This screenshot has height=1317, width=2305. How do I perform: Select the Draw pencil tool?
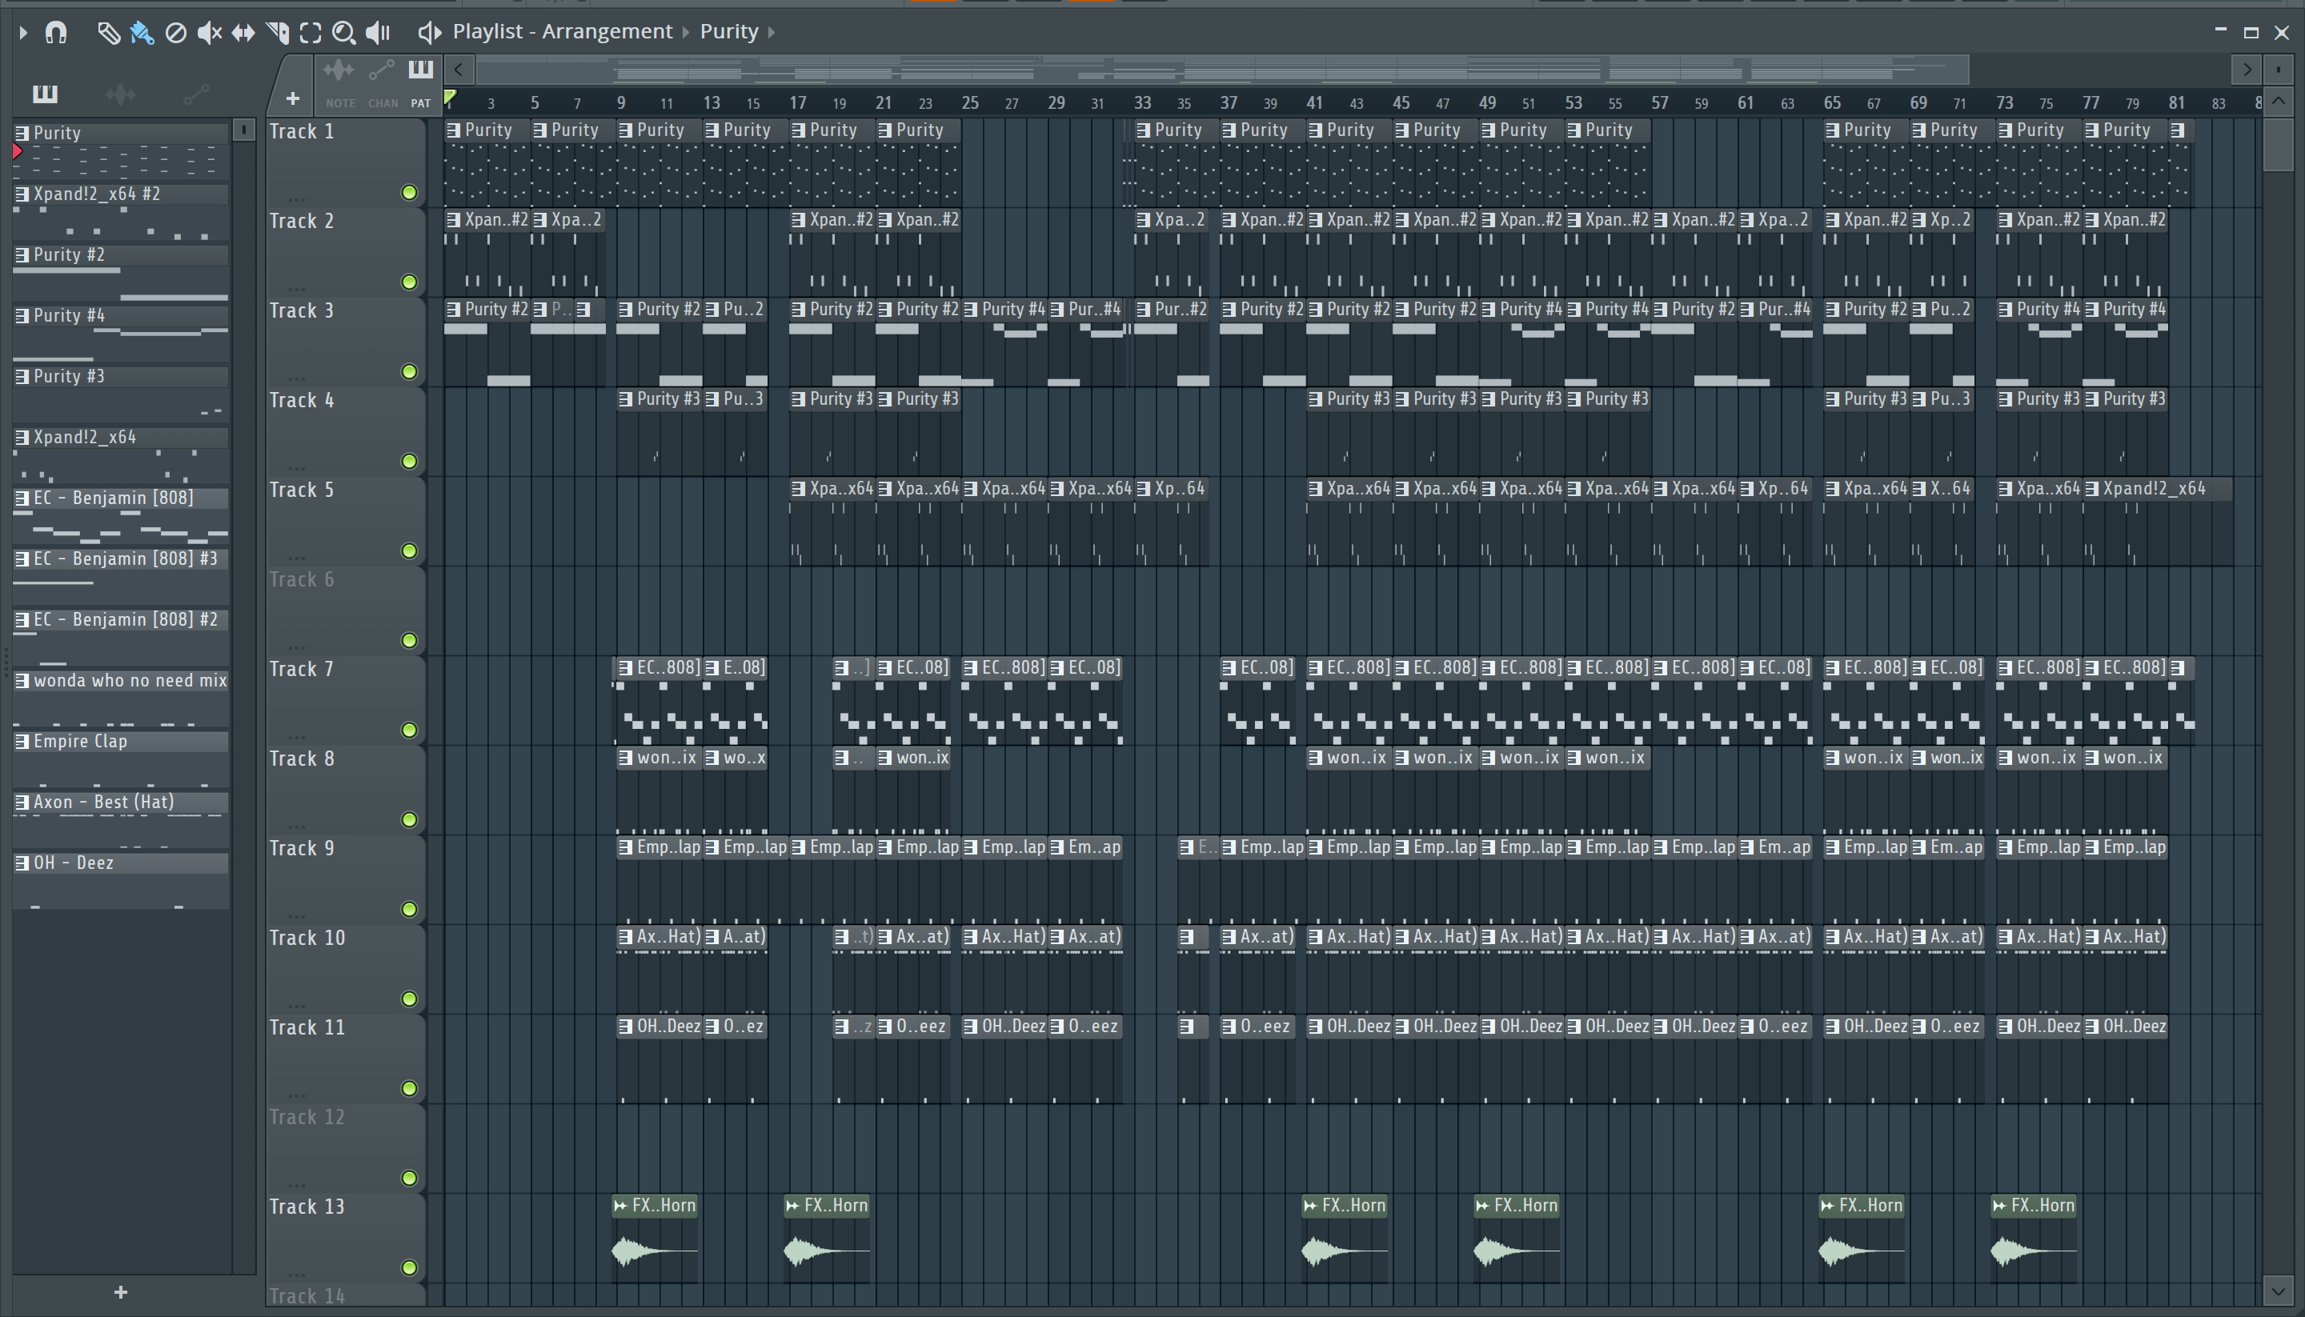(109, 33)
